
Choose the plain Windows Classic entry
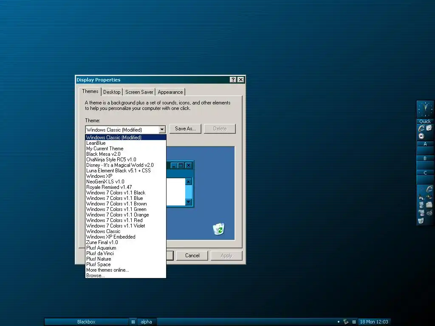pyautogui.click(x=126, y=231)
